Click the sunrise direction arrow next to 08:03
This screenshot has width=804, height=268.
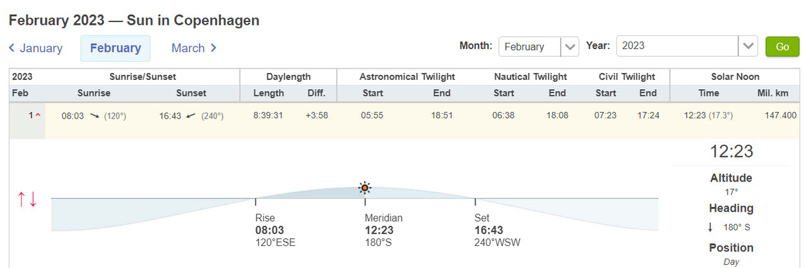[95, 116]
